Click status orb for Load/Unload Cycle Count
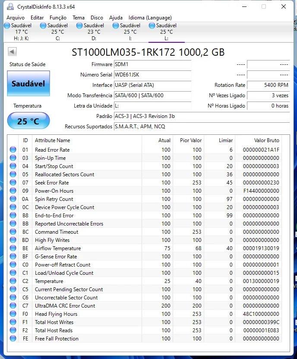This screenshot has width=297, height=359. point(13,273)
